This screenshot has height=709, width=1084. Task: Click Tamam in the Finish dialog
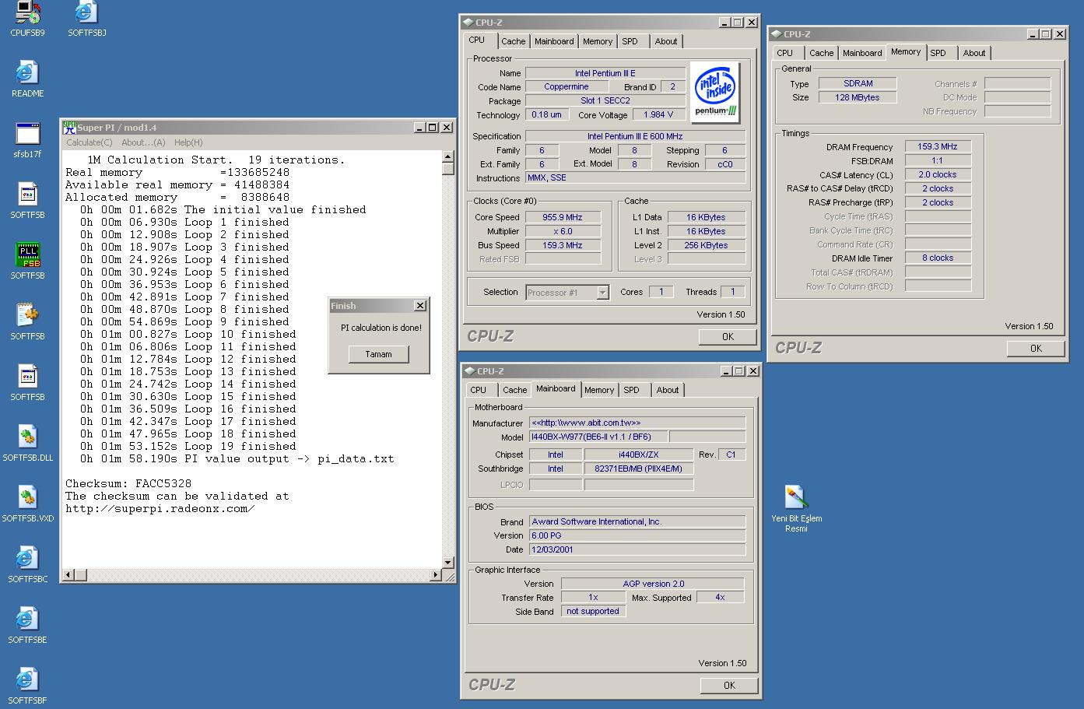point(379,354)
